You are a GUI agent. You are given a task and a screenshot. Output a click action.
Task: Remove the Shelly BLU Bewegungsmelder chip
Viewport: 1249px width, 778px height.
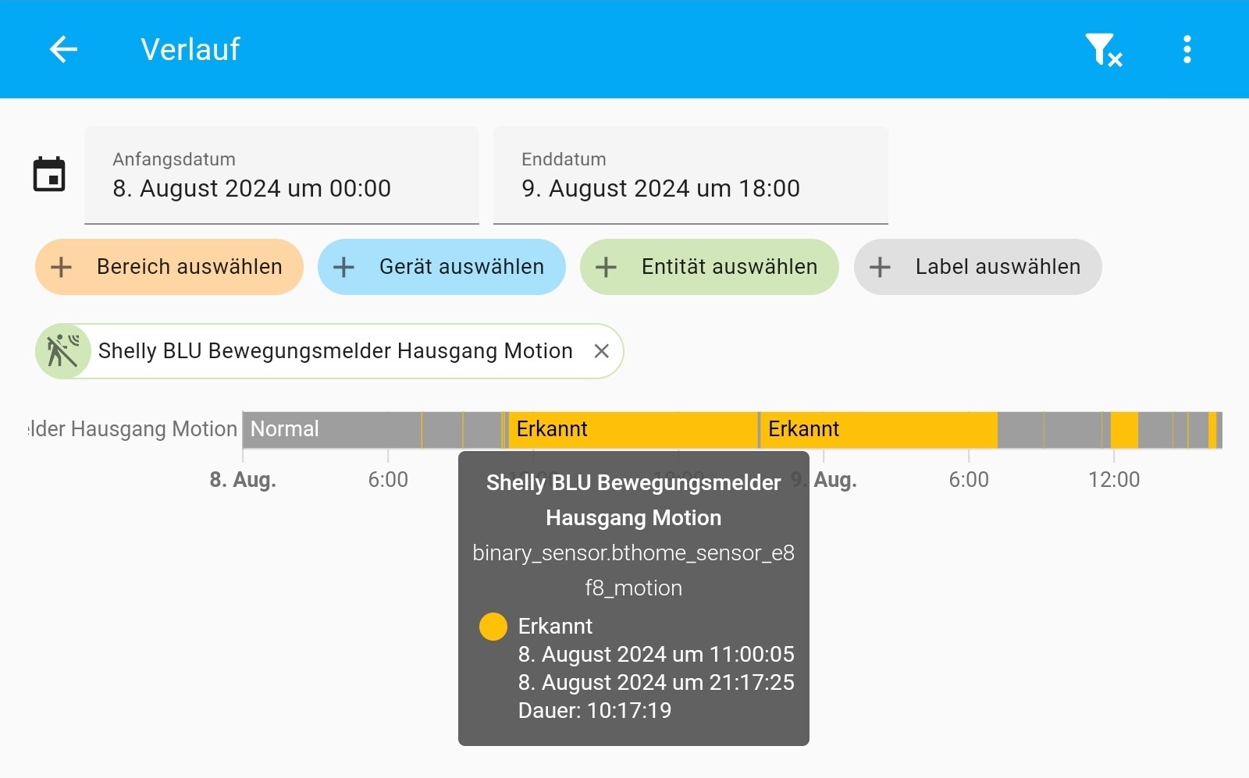[x=601, y=351]
